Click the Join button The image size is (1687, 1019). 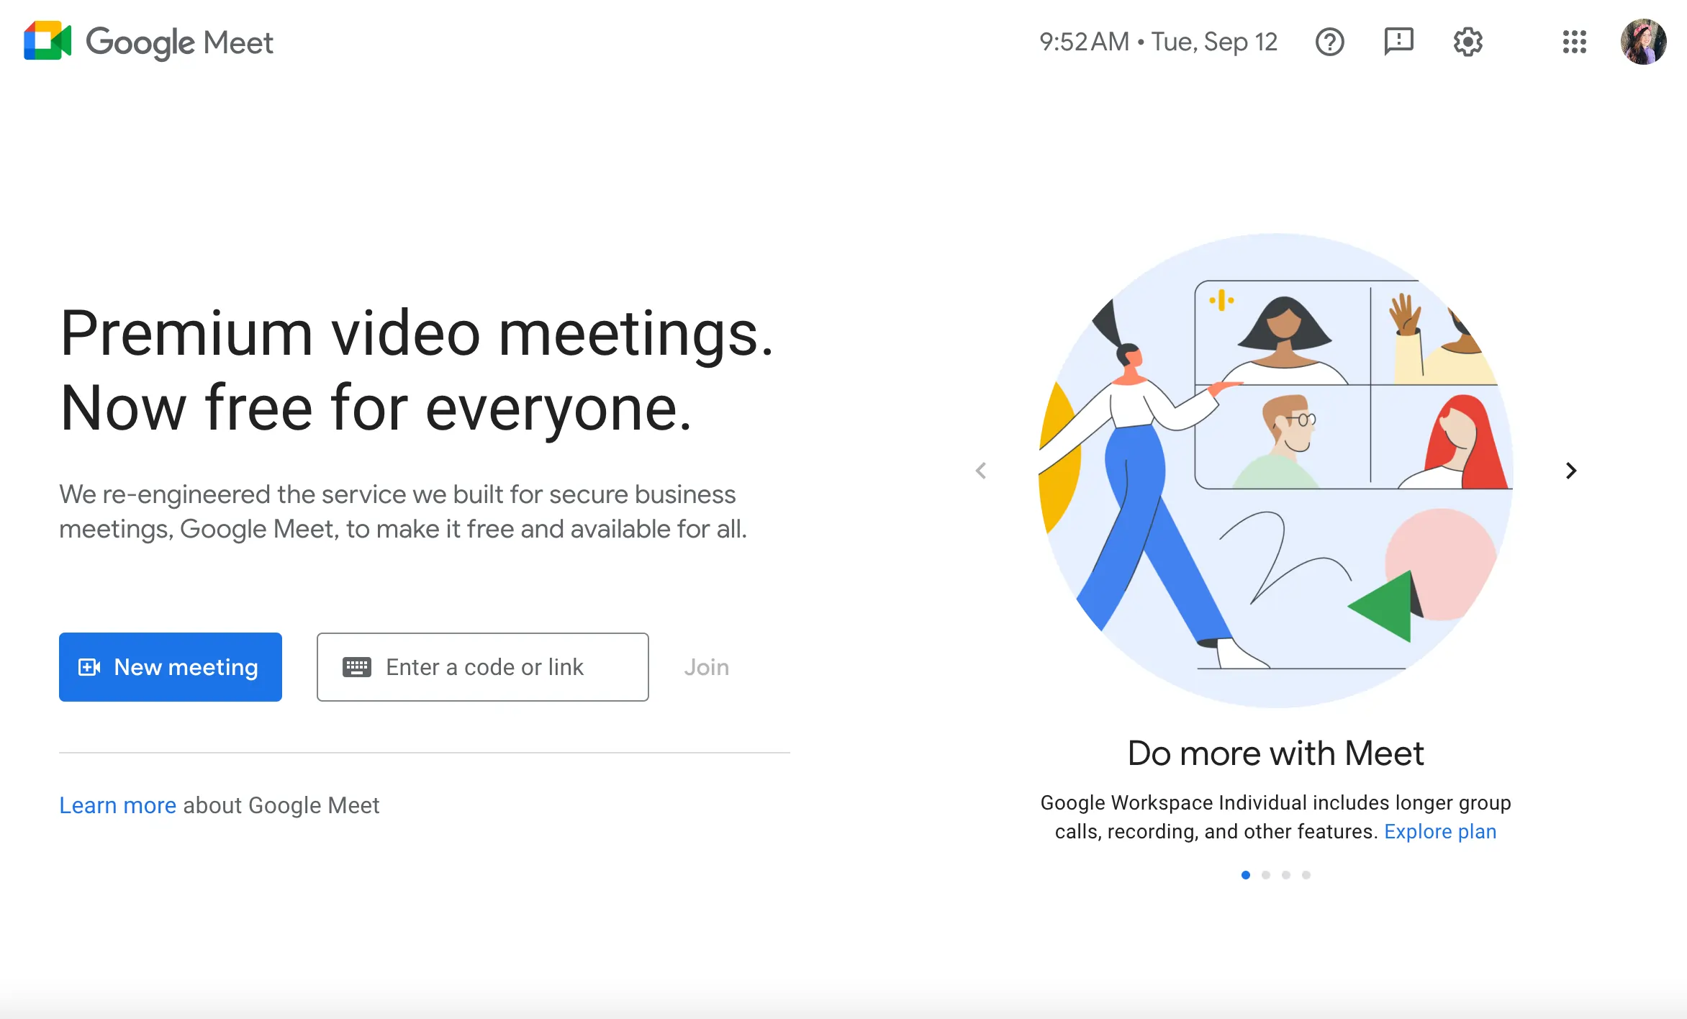tap(706, 667)
